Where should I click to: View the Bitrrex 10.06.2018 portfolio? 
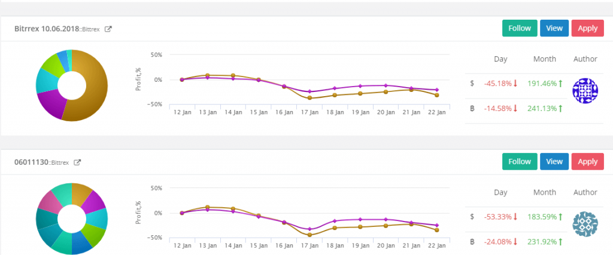click(x=554, y=28)
